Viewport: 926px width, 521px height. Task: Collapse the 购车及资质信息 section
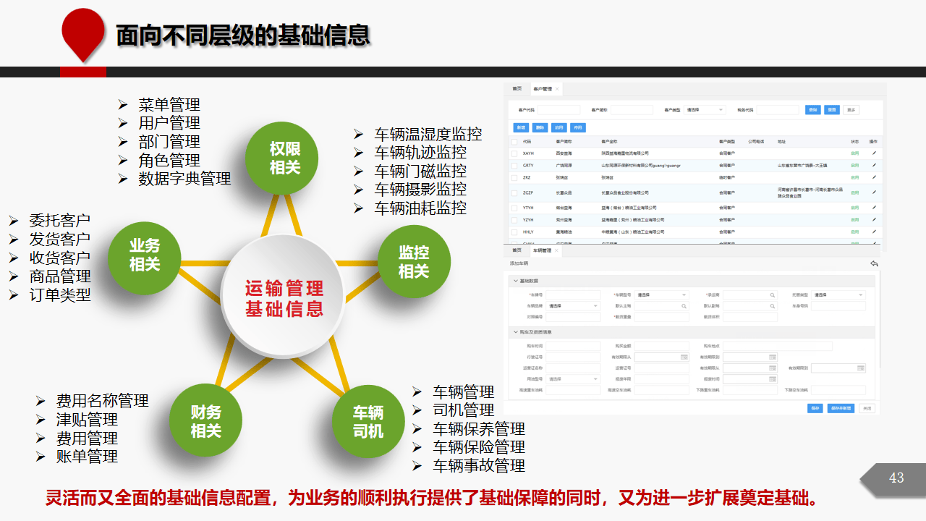(516, 332)
